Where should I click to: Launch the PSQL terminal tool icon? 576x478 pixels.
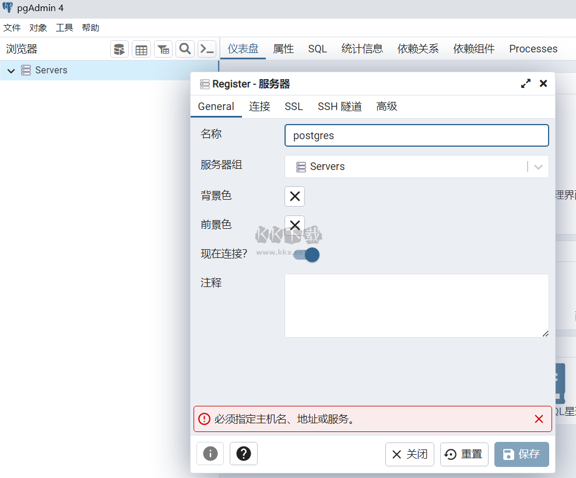pos(207,49)
